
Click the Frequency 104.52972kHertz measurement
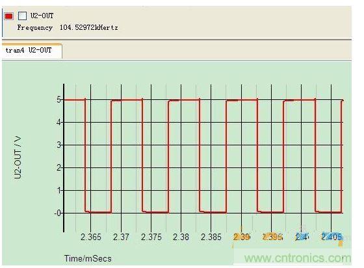pyautogui.click(x=68, y=28)
